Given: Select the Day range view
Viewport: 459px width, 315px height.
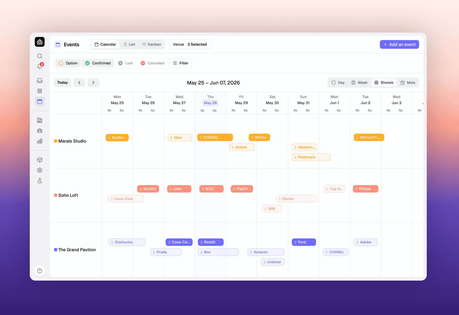Looking at the screenshot, I should pos(338,82).
